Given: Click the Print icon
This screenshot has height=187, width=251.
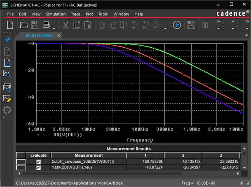Looking at the screenshot, I should click(46, 25).
